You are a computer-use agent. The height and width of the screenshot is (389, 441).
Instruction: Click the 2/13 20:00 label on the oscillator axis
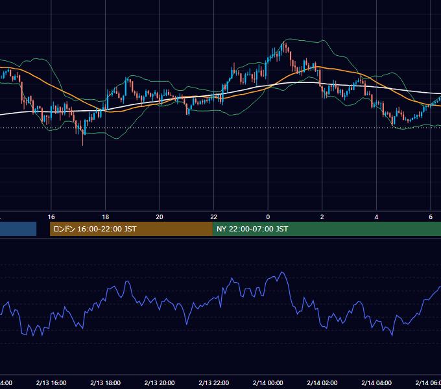[160, 383]
